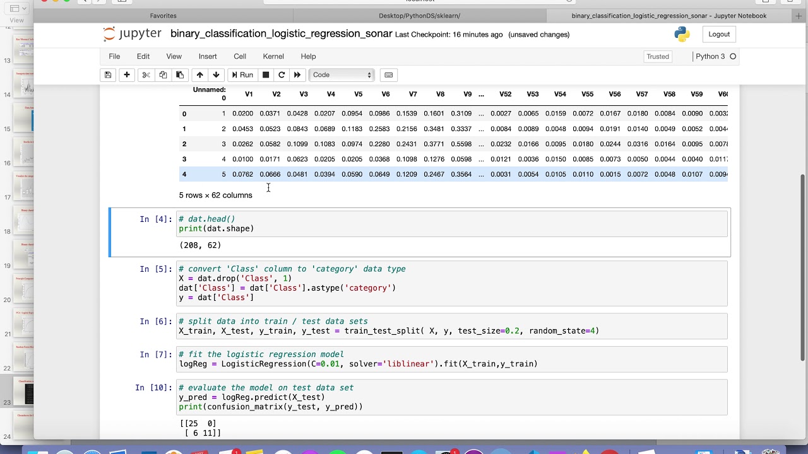This screenshot has width=808, height=454.
Task: Open the Insert menu
Action: pyautogui.click(x=208, y=56)
